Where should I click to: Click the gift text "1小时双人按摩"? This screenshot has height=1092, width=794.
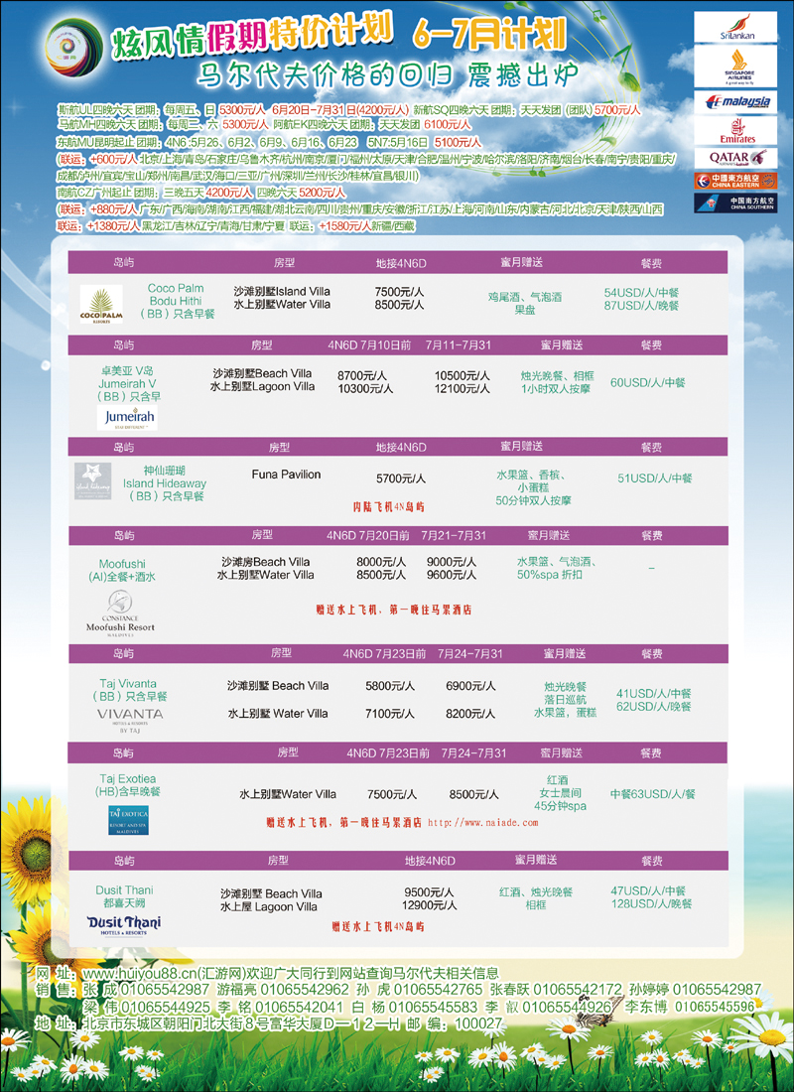coord(557,388)
